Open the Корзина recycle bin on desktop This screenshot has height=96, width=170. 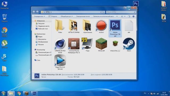5,18
